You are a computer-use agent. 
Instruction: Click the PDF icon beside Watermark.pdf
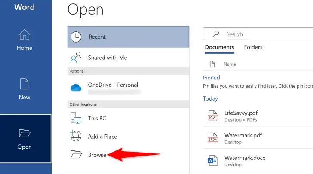tap(213, 138)
